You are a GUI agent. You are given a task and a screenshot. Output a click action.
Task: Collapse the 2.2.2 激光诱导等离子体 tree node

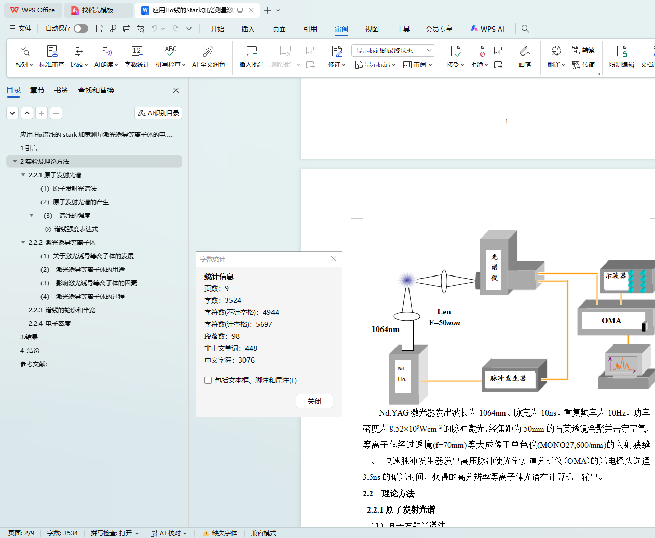coord(23,242)
